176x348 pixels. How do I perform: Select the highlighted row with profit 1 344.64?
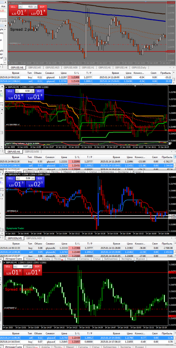click(x=86, y=166)
